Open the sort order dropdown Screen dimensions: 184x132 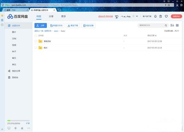pyautogui.click(x=172, y=25)
